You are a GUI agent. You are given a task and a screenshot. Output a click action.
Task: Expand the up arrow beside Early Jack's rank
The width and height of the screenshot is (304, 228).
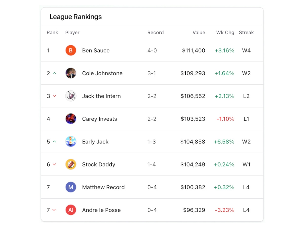(54, 141)
